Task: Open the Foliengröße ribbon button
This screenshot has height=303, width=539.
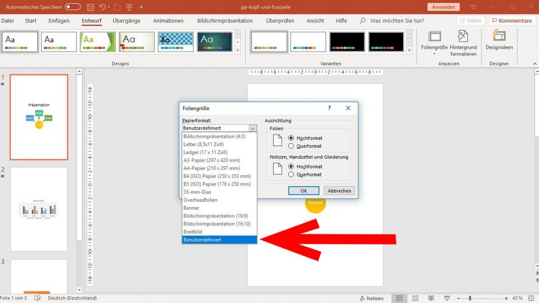Action: [434, 43]
